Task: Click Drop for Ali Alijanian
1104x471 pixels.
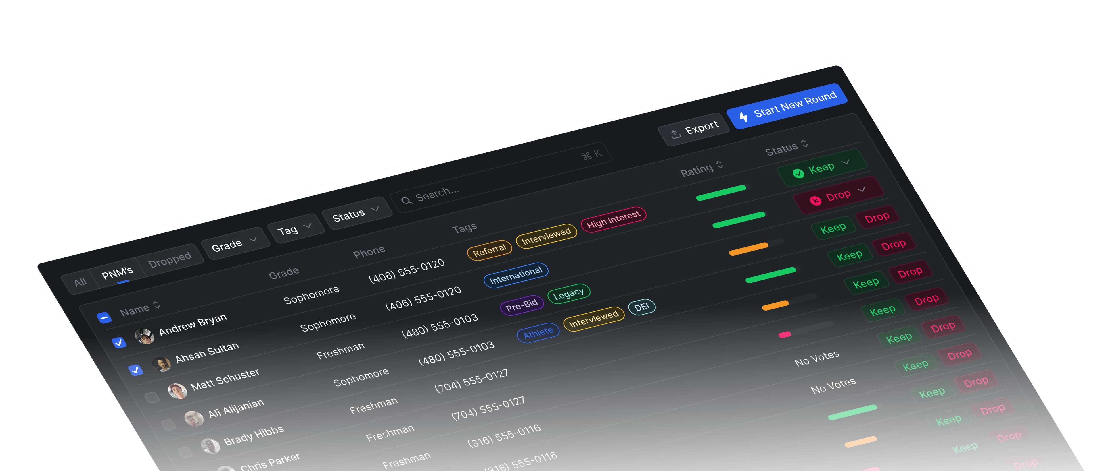Action: [x=894, y=245]
